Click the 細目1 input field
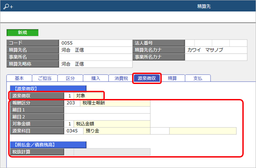Viewport: 256px width, 168px height. tap(107, 110)
